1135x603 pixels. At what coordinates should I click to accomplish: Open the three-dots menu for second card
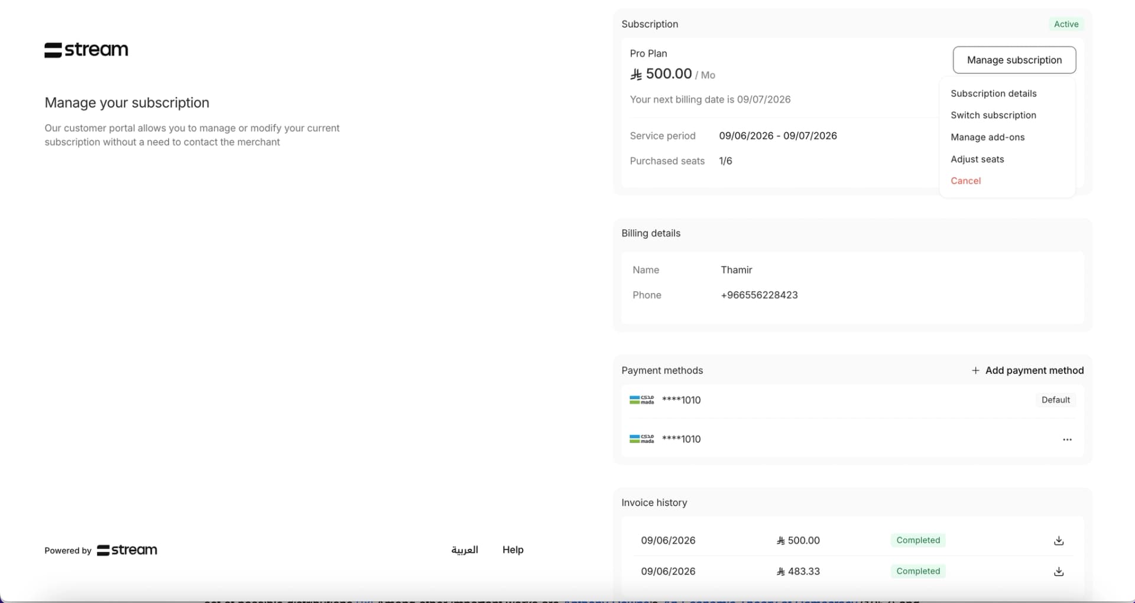(1067, 439)
